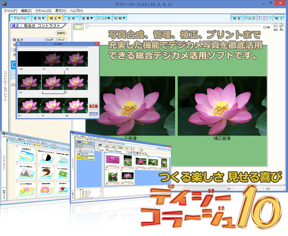The width and height of the screenshot is (288, 236).
Task: Close the マルチ選択 dialog with the red X
Action: (97, 43)
